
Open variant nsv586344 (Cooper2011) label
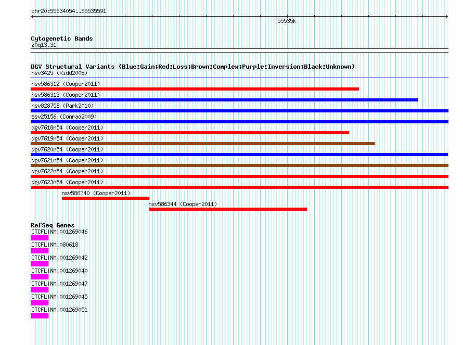tap(183, 204)
